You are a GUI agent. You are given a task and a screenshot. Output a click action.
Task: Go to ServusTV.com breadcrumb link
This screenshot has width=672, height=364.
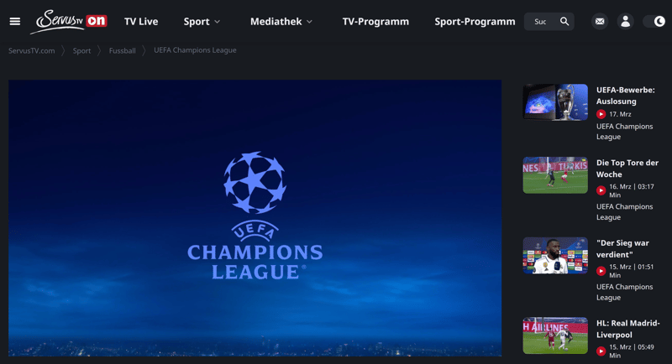point(32,50)
